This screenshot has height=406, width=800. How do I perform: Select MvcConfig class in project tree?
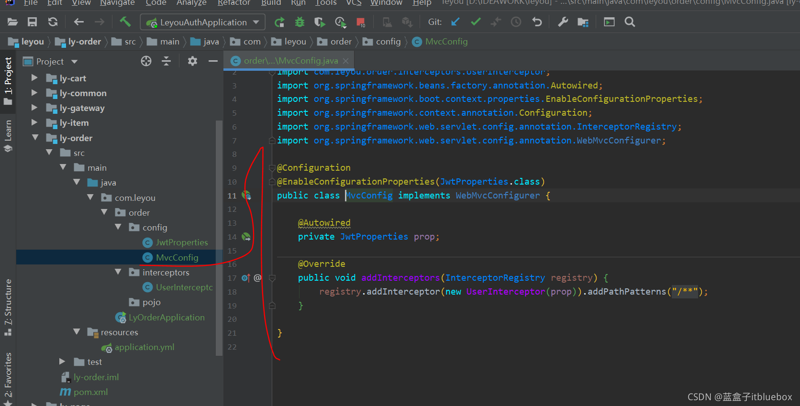coord(177,257)
